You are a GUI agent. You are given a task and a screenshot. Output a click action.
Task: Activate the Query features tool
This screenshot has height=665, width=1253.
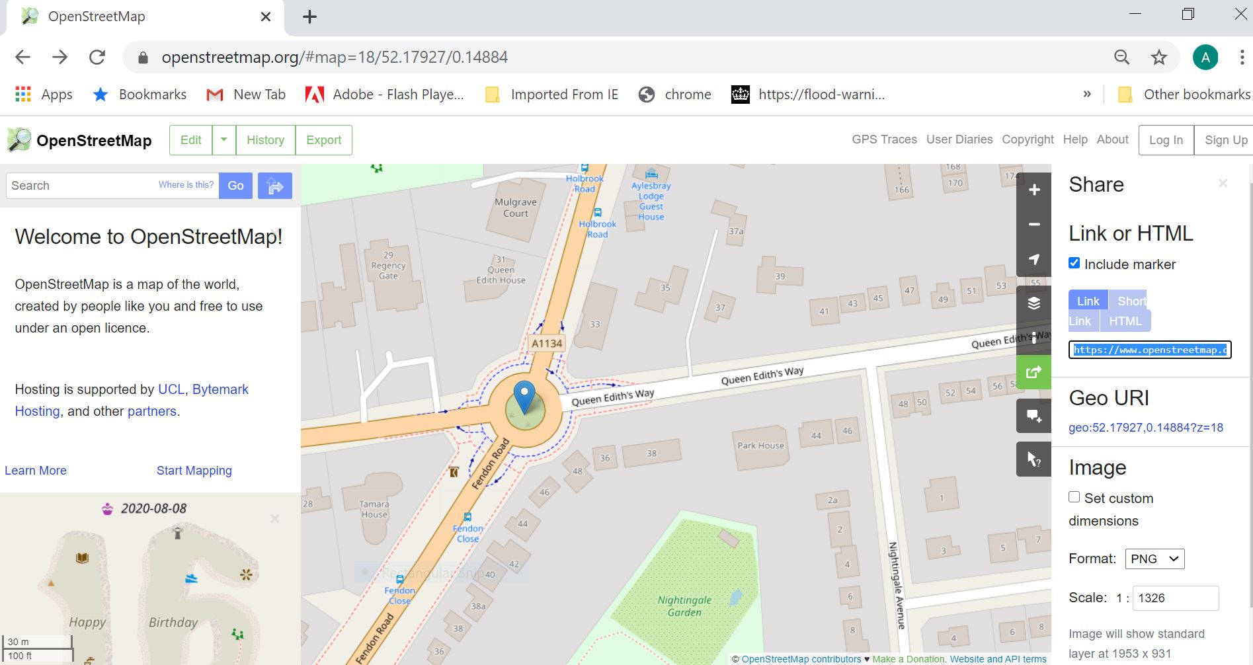[x=1033, y=459]
